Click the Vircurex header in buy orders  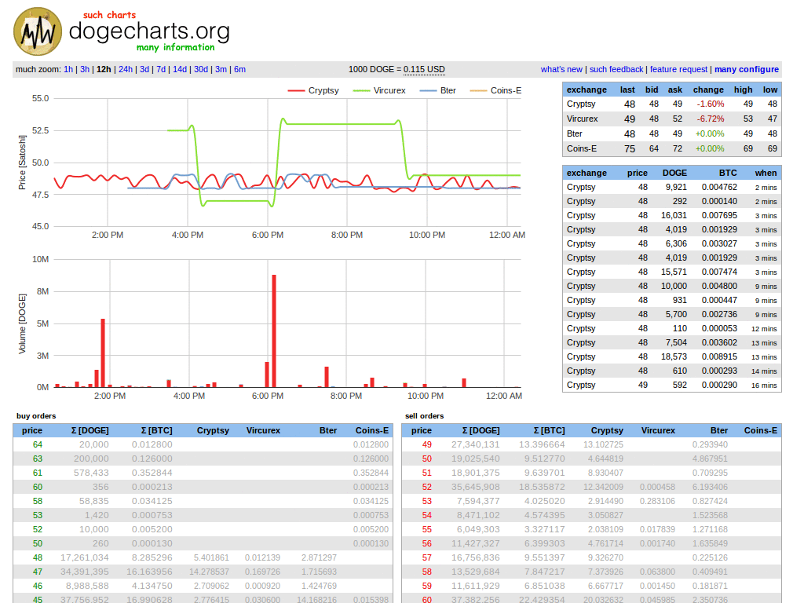tap(263, 431)
